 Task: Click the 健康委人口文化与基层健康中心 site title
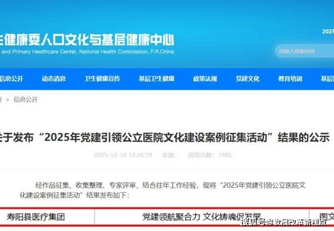pyautogui.click(x=87, y=40)
